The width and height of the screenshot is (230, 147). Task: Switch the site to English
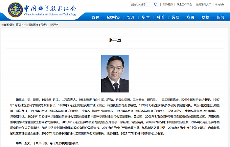click(219, 5)
